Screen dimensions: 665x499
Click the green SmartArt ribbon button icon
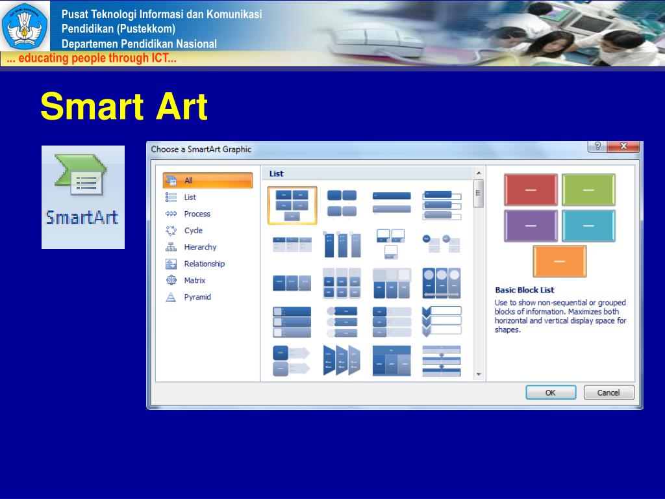81,174
